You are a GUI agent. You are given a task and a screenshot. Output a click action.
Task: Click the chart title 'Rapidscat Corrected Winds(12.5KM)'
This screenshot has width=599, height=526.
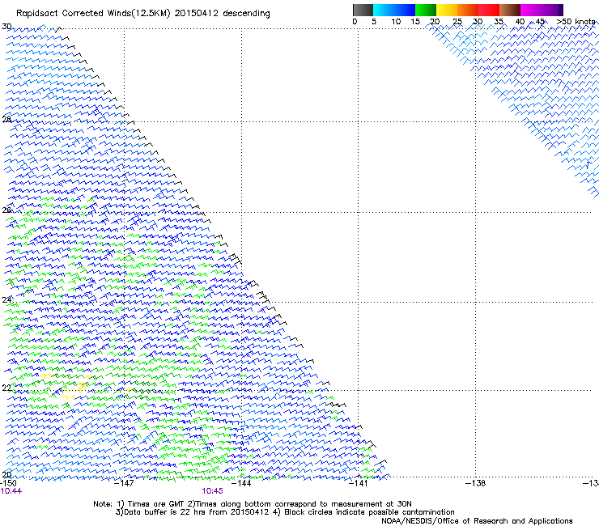point(93,14)
